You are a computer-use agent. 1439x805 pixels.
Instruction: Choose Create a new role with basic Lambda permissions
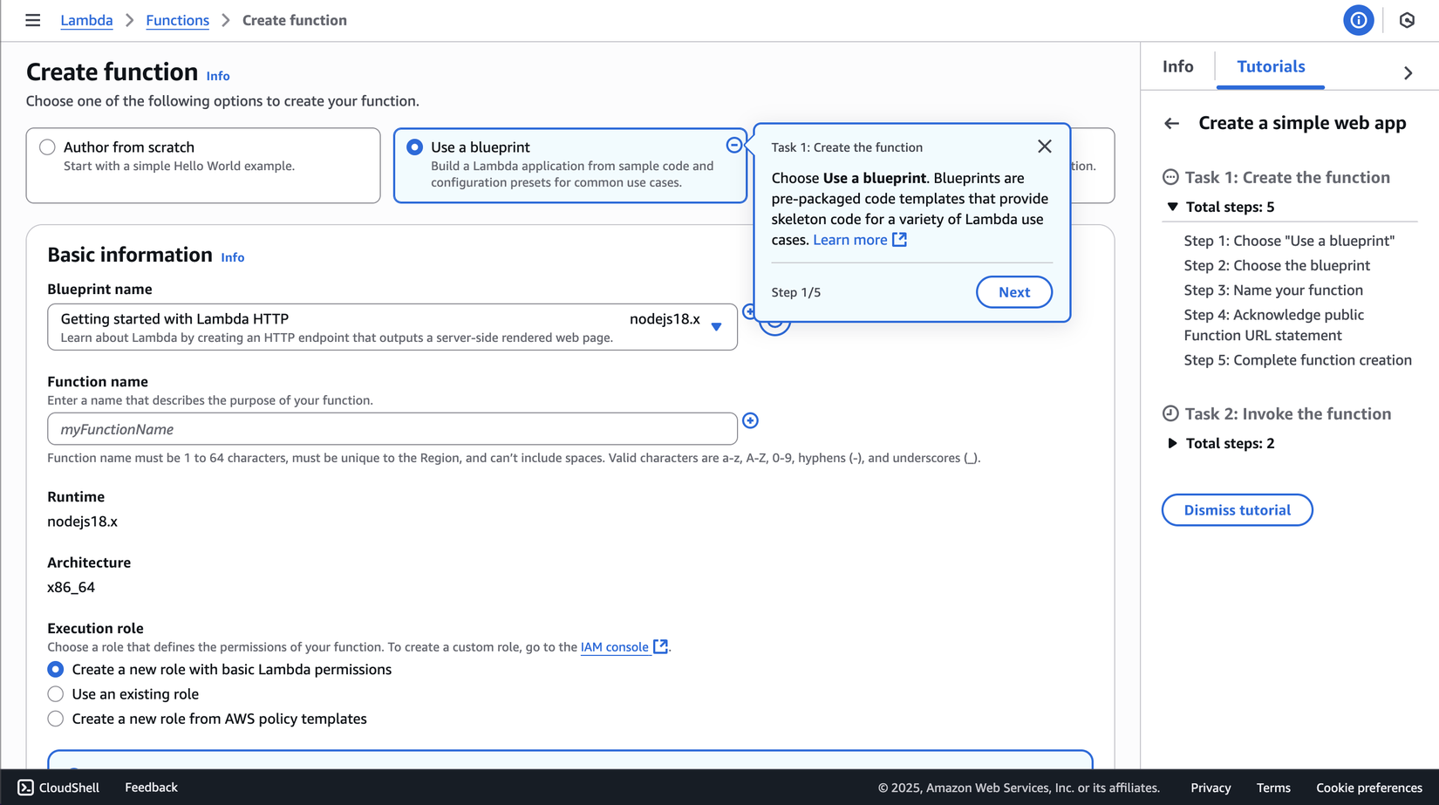tap(56, 670)
